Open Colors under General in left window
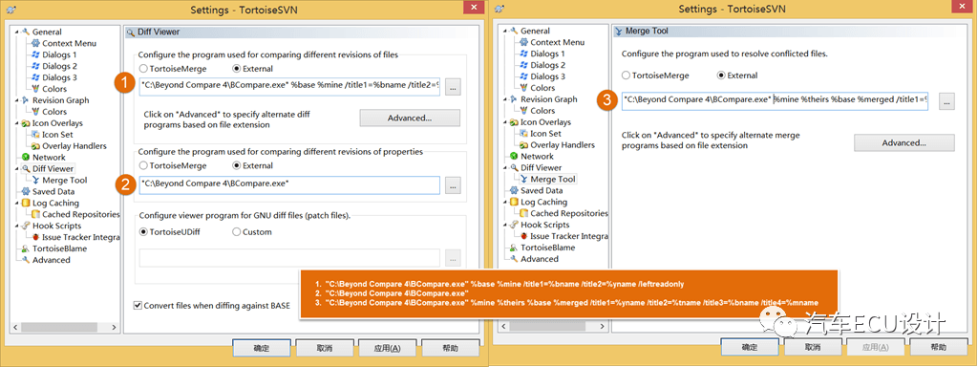Viewport: 978px width, 367px height. (x=54, y=89)
